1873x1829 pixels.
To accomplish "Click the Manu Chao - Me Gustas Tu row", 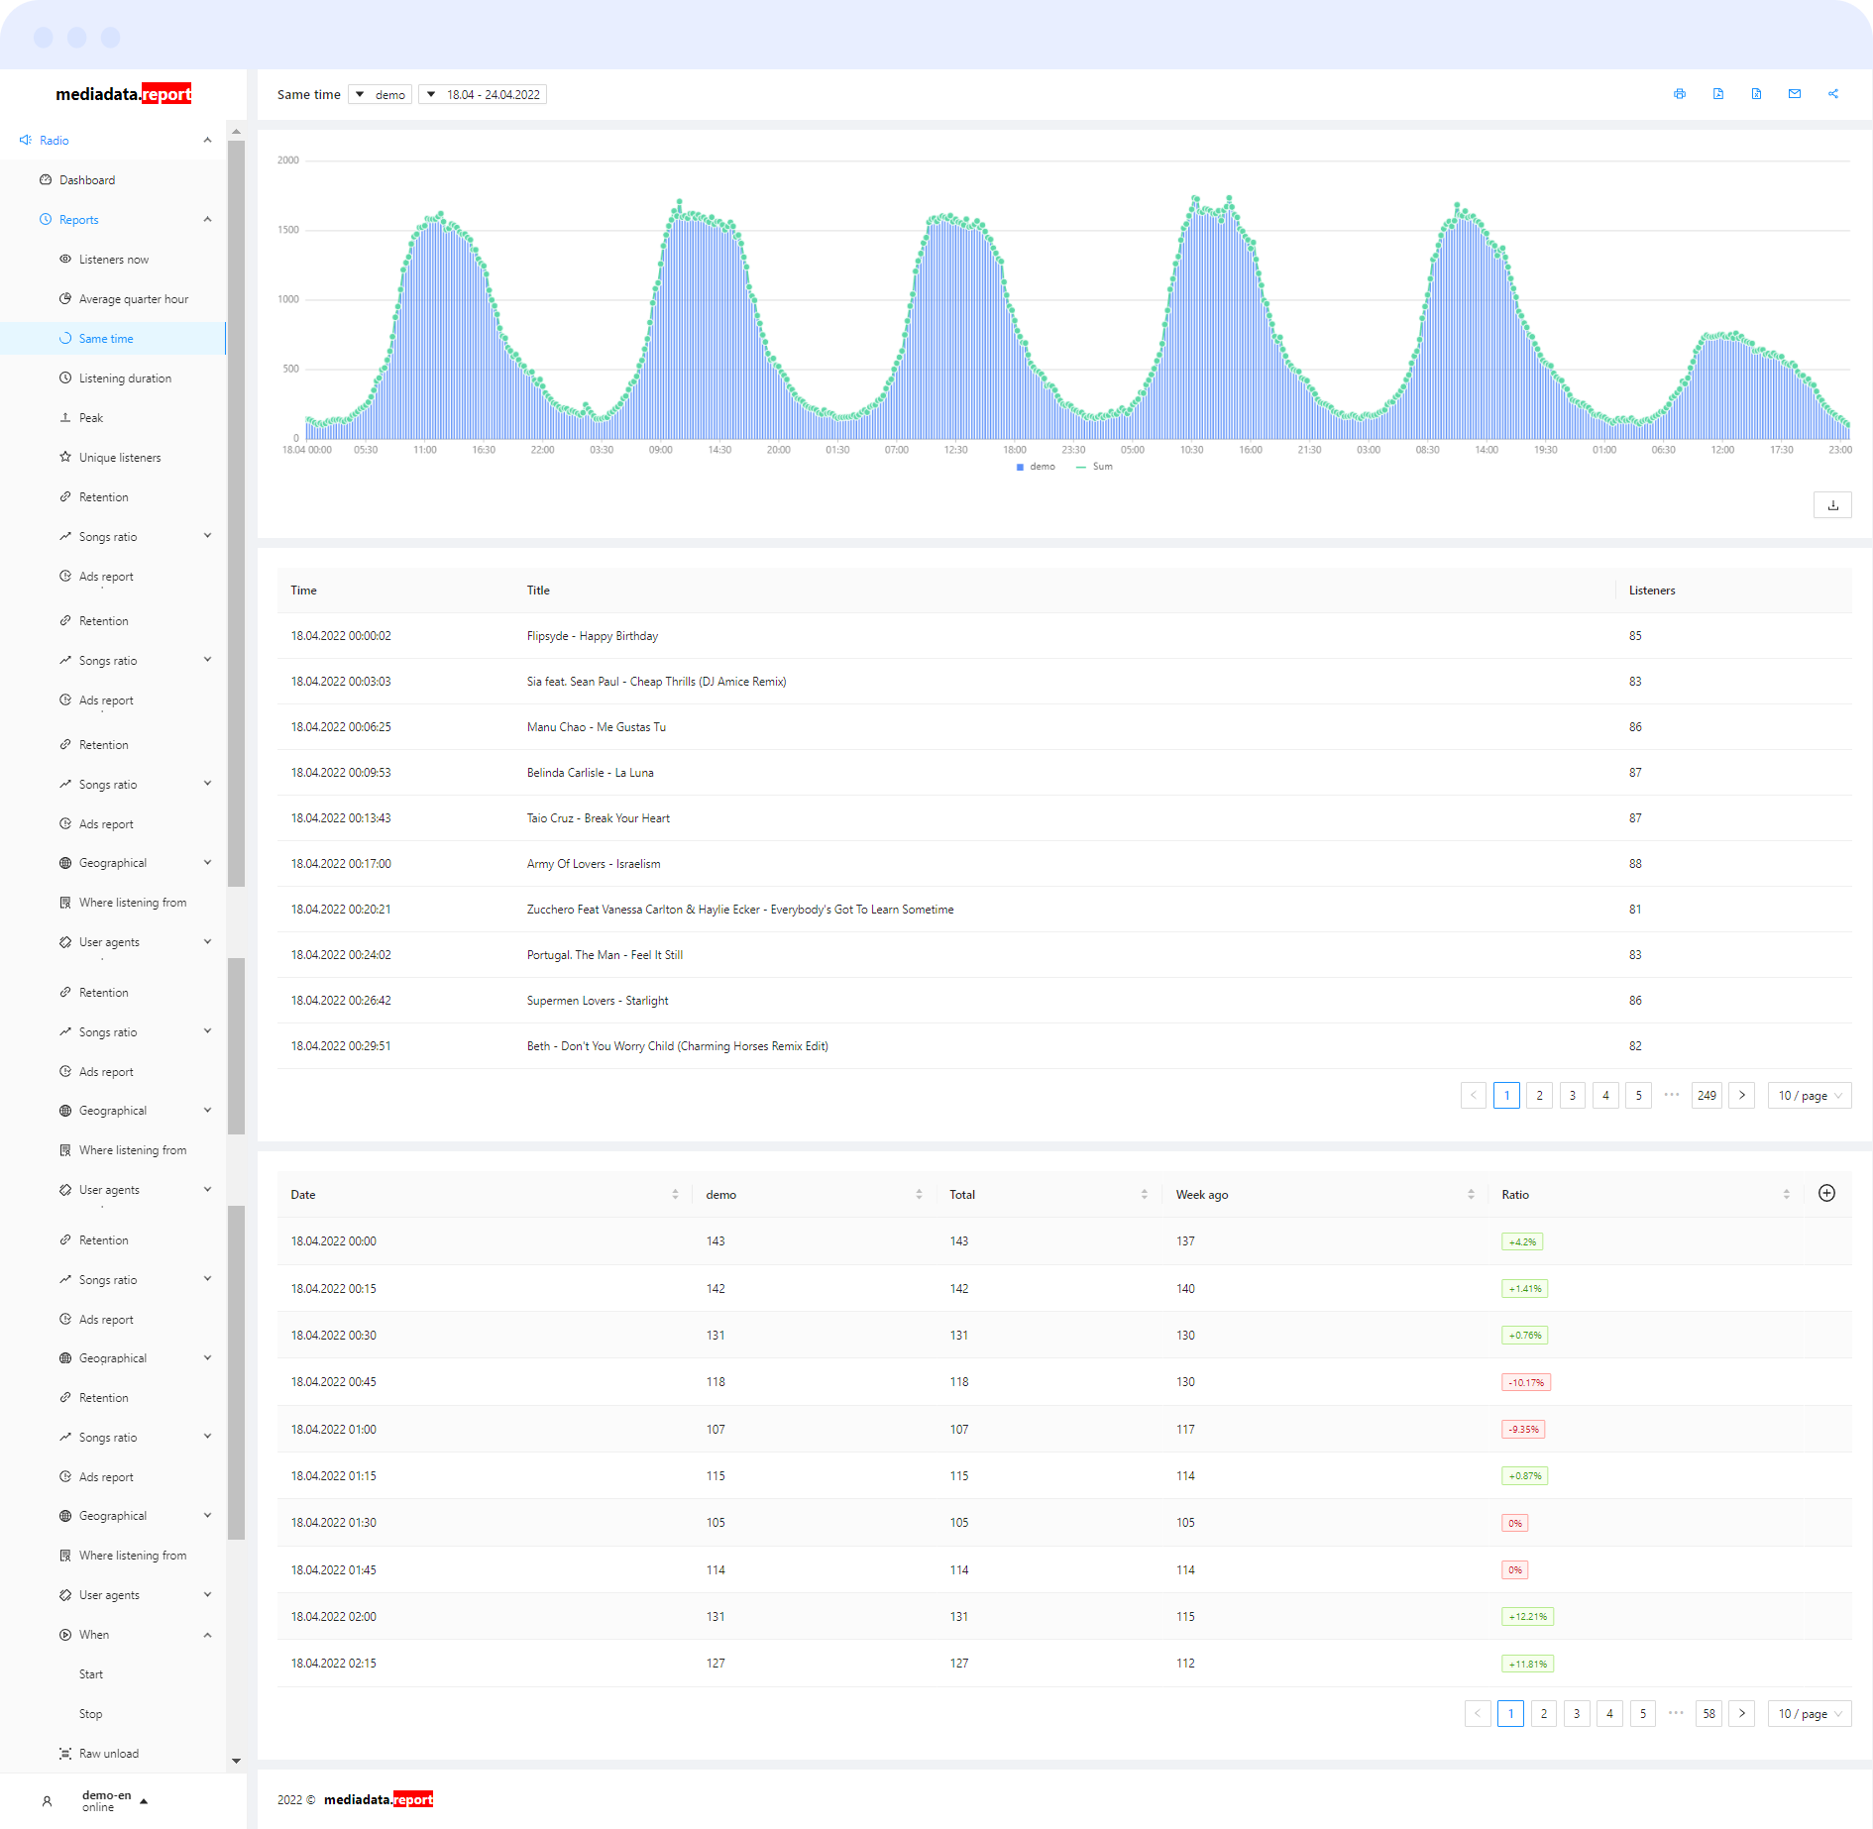I will point(1064,727).
